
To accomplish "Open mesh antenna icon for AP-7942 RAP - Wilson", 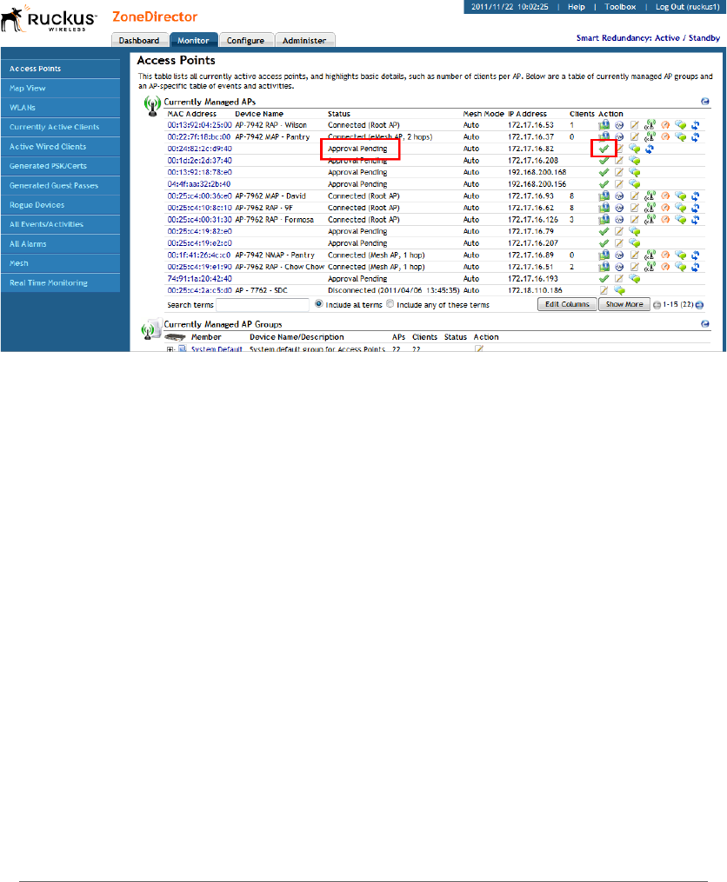I will point(650,125).
